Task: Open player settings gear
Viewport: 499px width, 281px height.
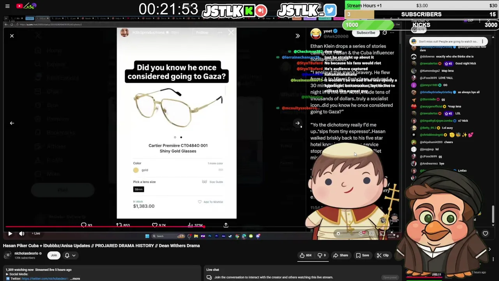Action: [x=361, y=234]
